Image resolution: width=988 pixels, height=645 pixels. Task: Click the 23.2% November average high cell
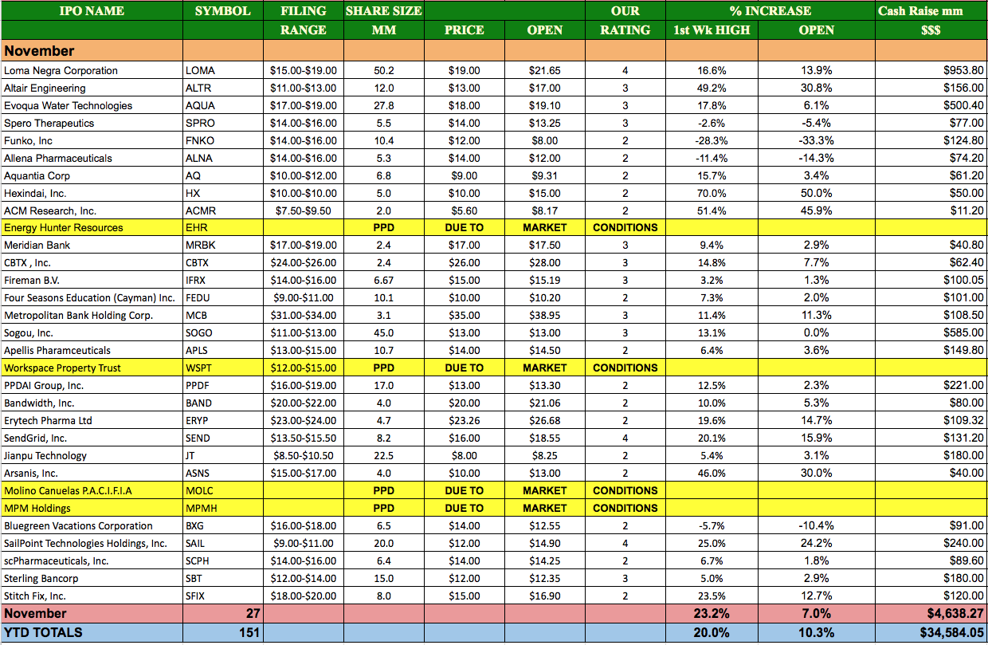pyautogui.click(x=711, y=614)
